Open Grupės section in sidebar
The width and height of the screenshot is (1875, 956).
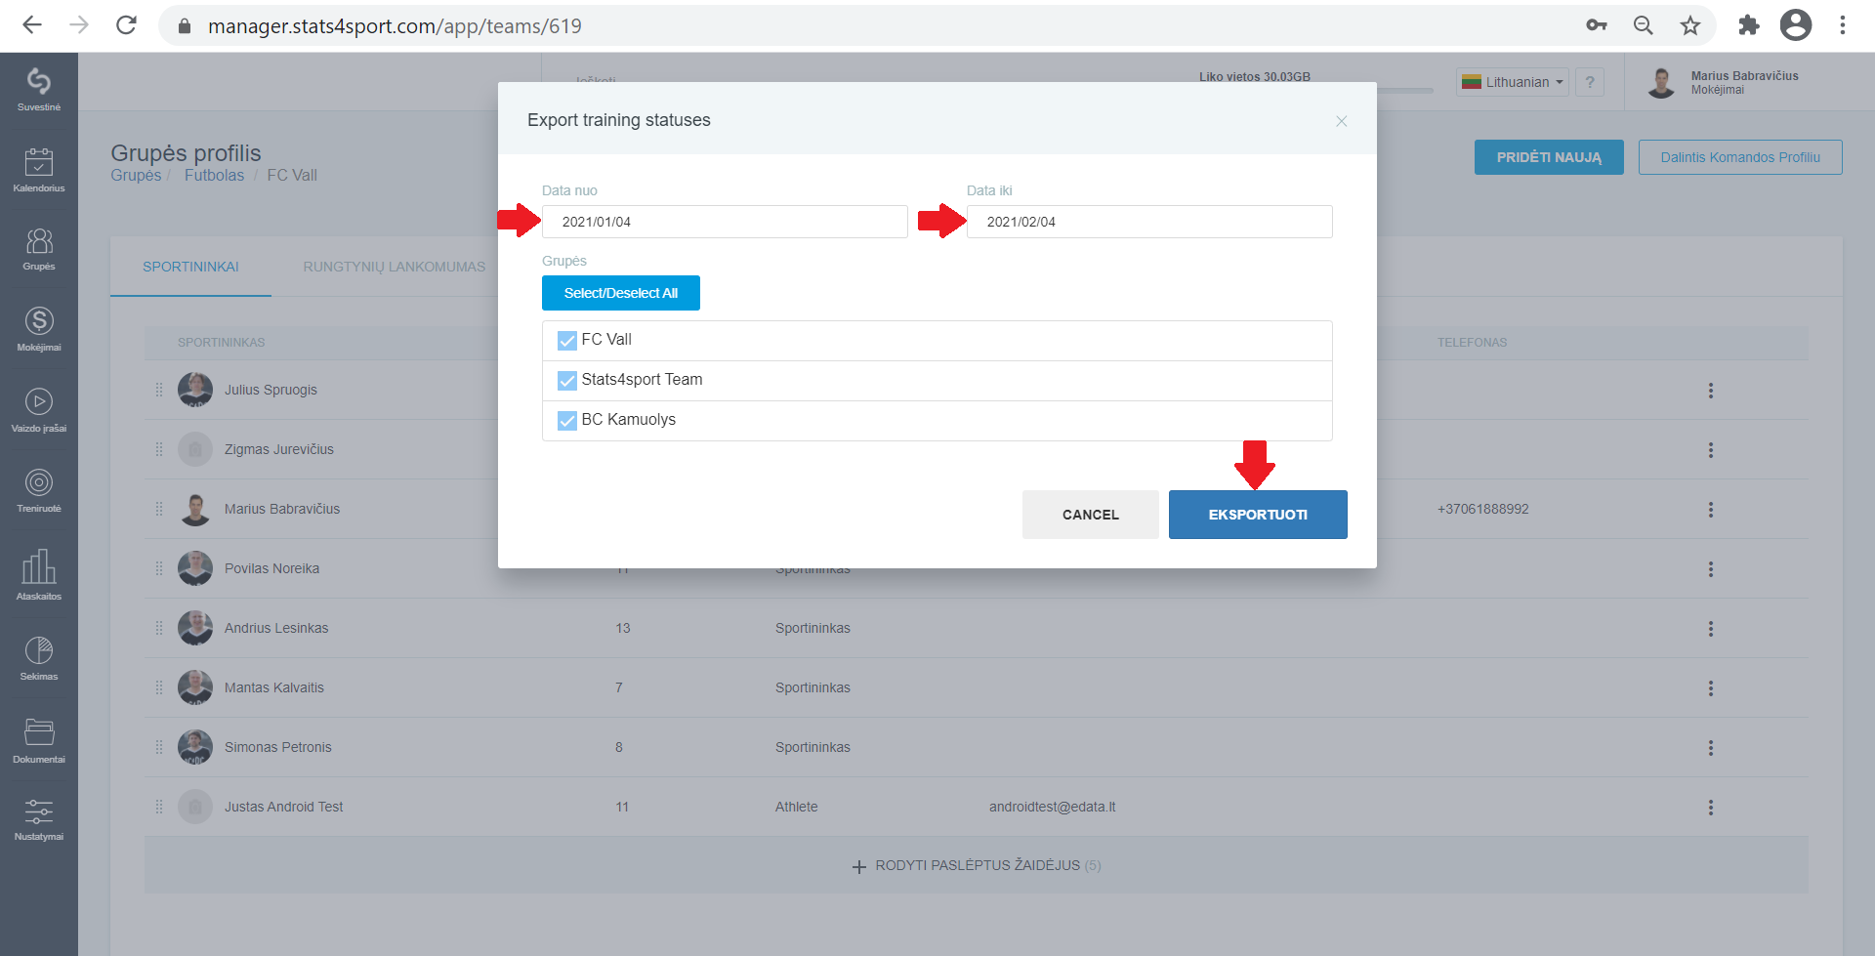(x=39, y=249)
